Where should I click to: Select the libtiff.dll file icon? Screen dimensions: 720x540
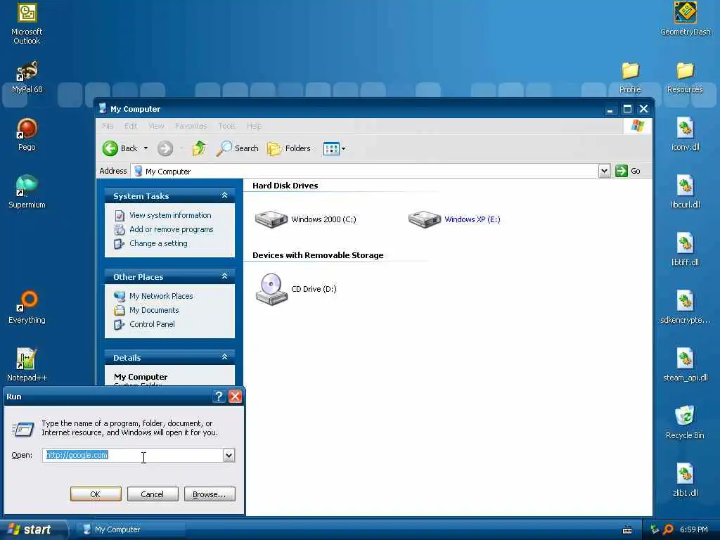coord(685,250)
